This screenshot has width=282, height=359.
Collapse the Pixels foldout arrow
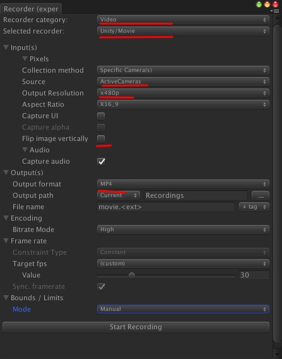click(25, 59)
